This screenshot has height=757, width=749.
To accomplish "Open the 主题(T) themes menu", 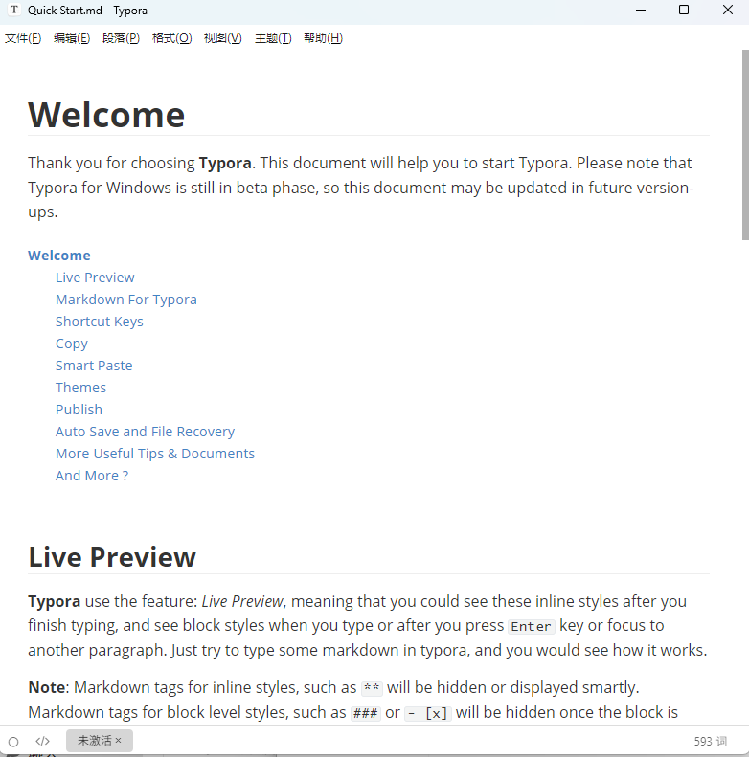I will coord(273,38).
